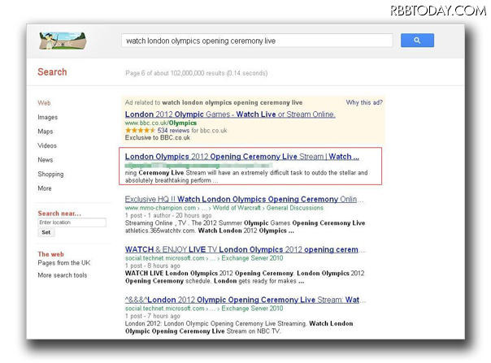This screenshot has width=491, height=363.
Task: Expand More search tools
Action: pos(63,275)
